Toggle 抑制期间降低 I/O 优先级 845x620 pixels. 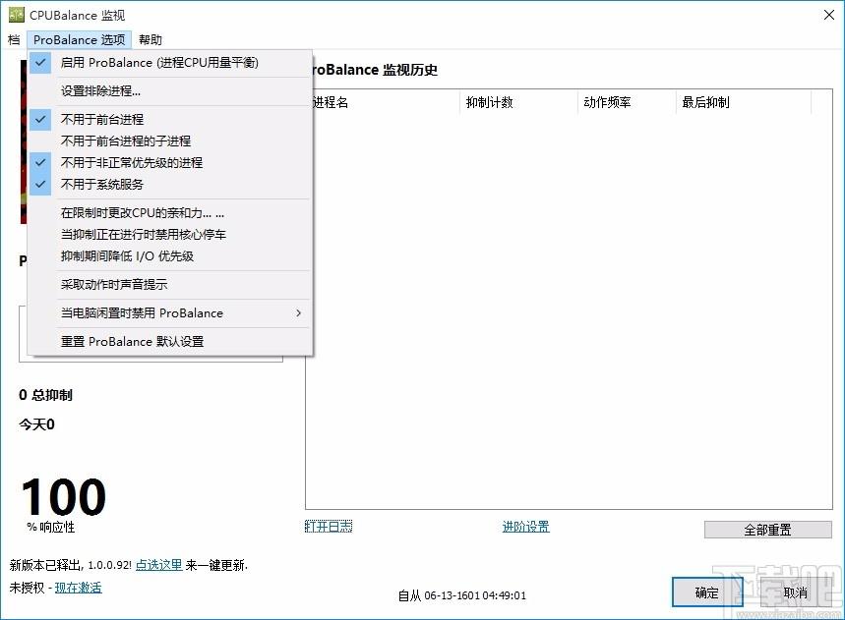pos(169,256)
